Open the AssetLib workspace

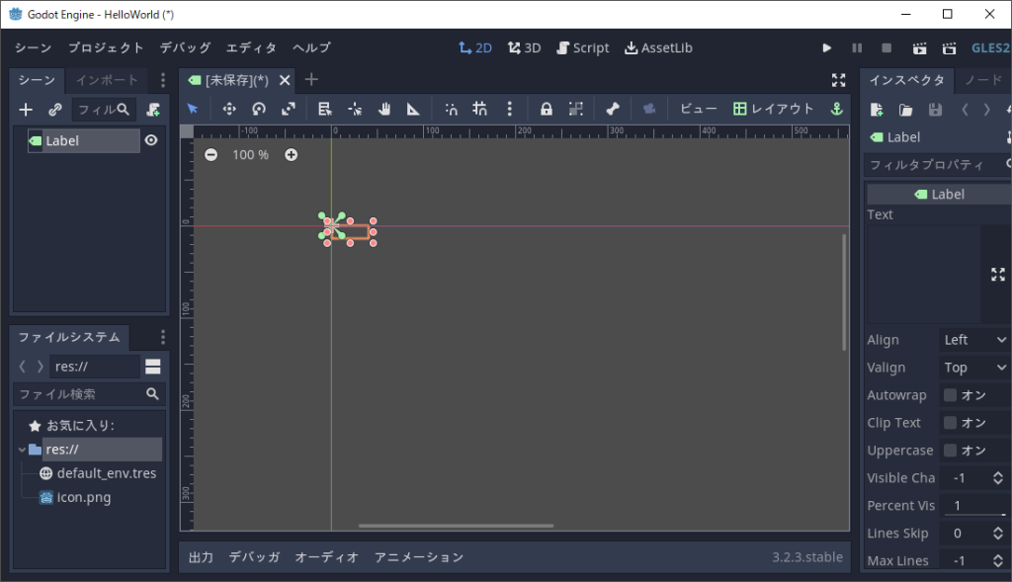[659, 47]
